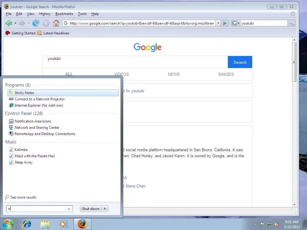Click the blue Search button on Google
This screenshot has height=230, width=307.
(x=240, y=62)
